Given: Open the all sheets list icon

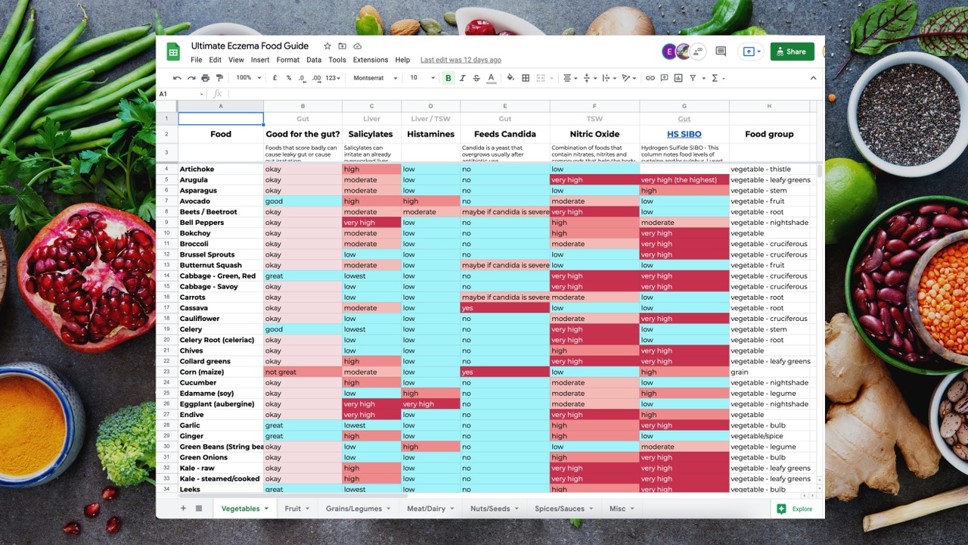Looking at the screenshot, I should pyautogui.click(x=199, y=509).
